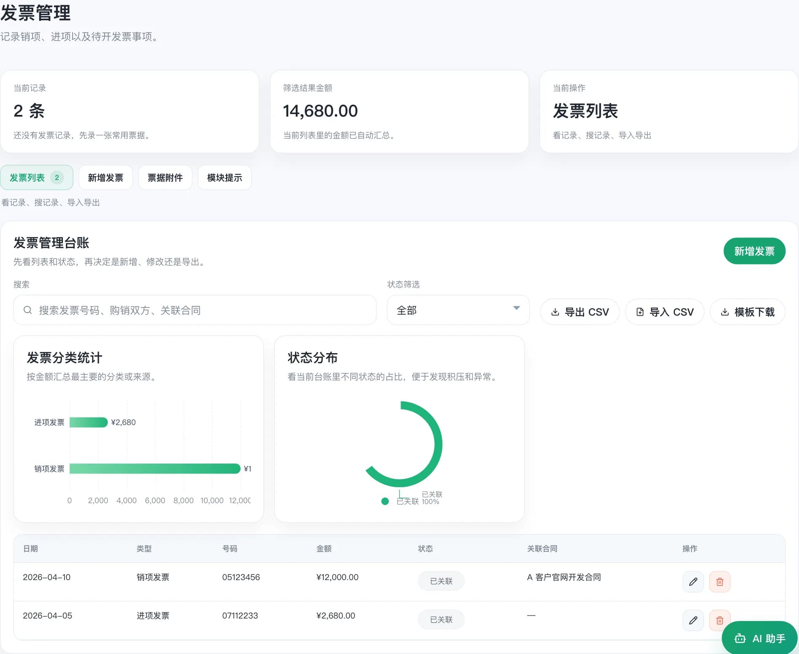Delete invoice 07112233 with the trash icon
Image resolution: width=799 pixels, height=654 pixels.
point(720,620)
